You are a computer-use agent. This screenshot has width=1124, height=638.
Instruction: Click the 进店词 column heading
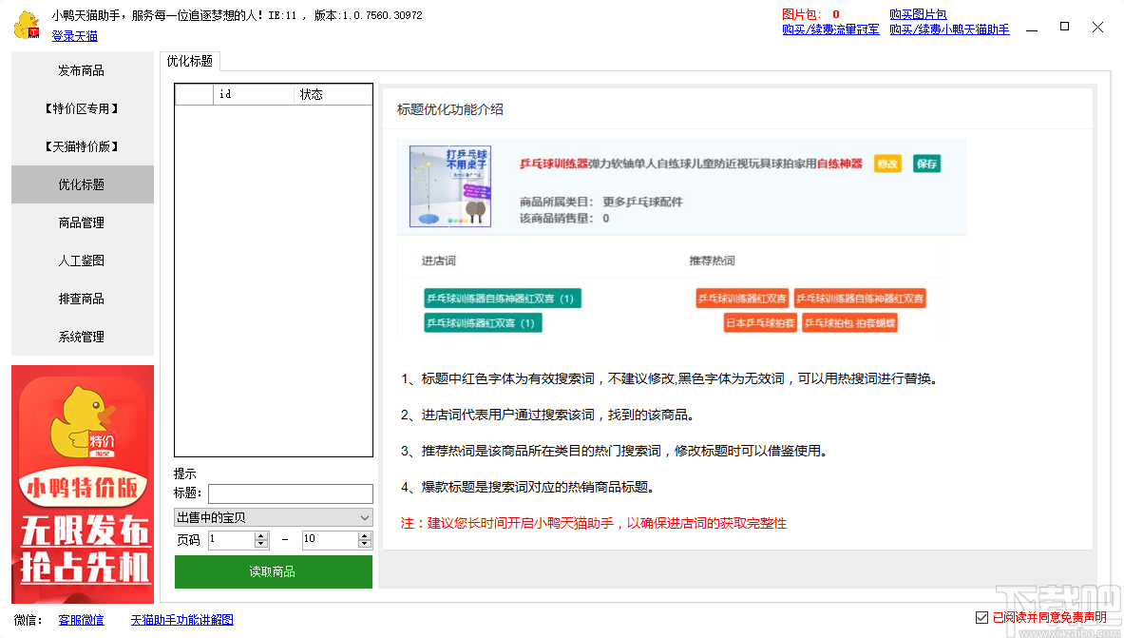click(x=439, y=261)
